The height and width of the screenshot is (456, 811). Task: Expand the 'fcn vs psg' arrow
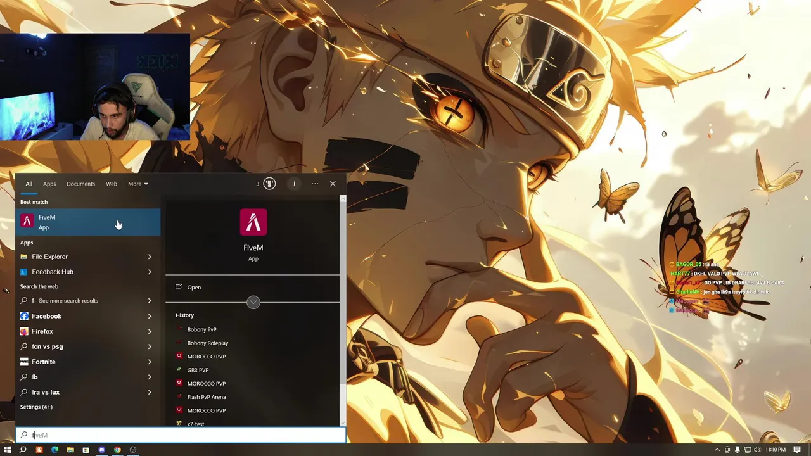click(150, 346)
